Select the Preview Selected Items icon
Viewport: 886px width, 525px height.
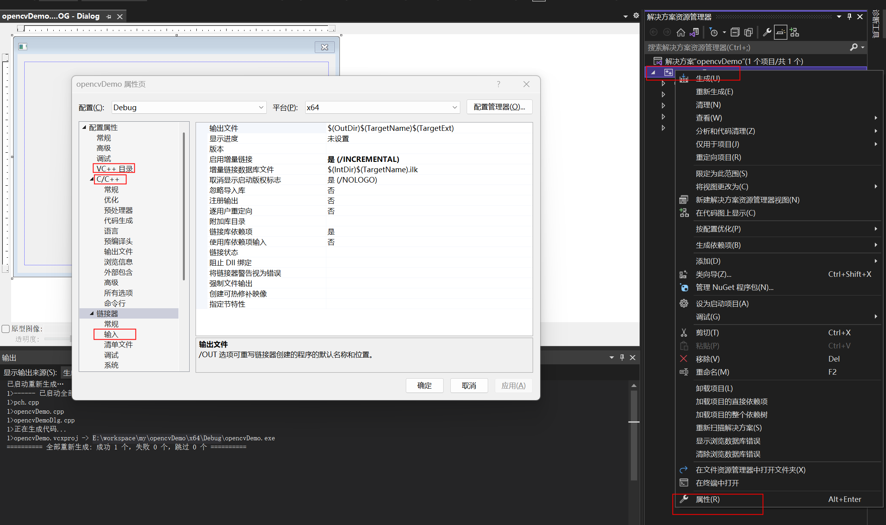(x=780, y=32)
